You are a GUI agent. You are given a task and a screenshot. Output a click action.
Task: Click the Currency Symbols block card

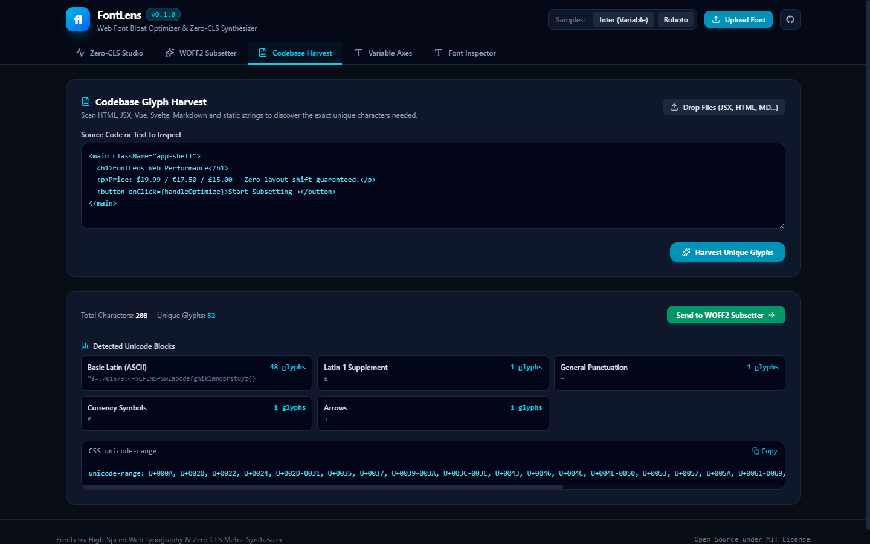click(x=196, y=413)
